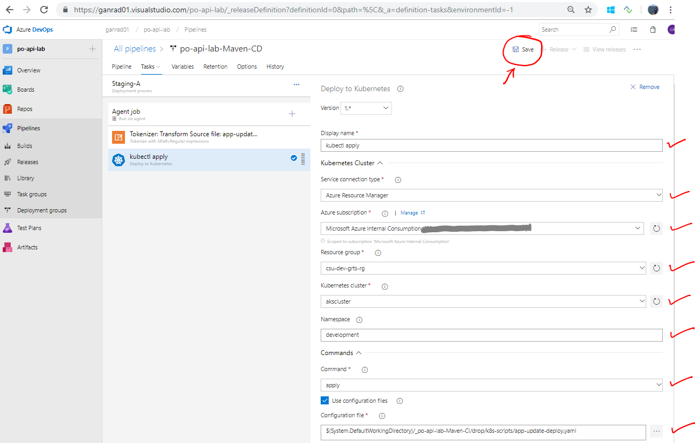695x443 pixels.
Task: Open the Version 1.* dropdown
Action: pyautogui.click(x=366, y=108)
